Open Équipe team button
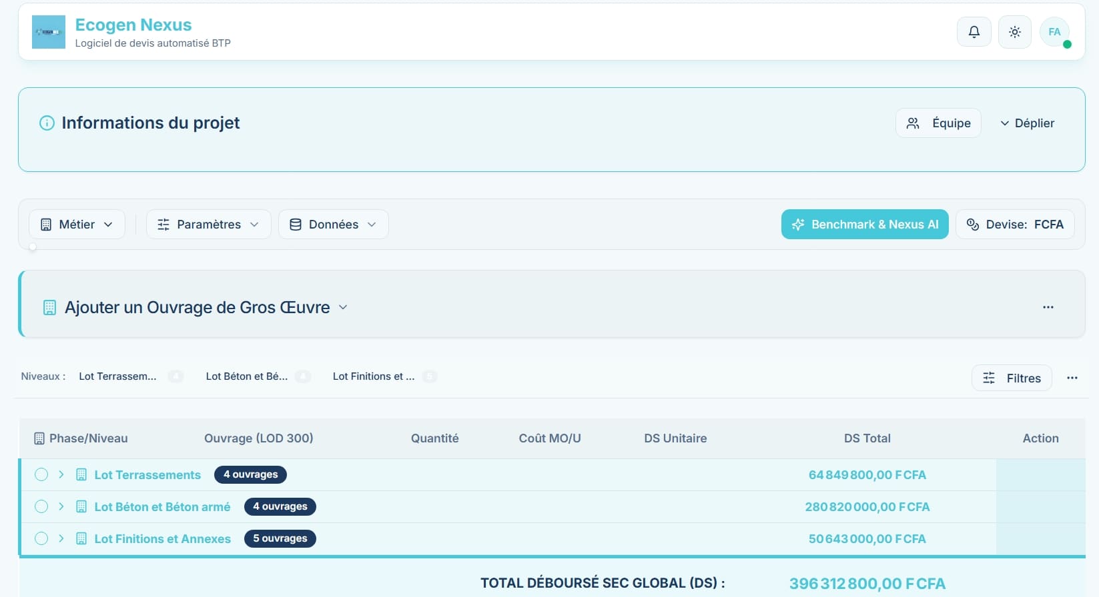The height and width of the screenshot is (597, 1099). pos(938,123)
